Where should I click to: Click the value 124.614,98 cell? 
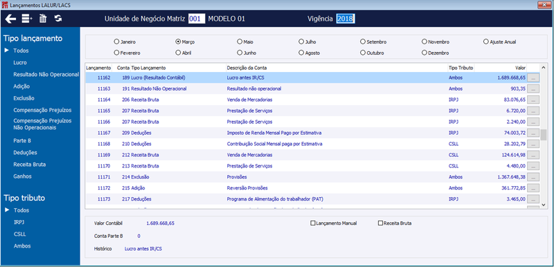512,155
